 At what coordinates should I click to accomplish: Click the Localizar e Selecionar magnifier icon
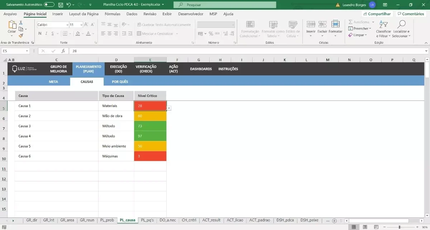pos(401,24)
